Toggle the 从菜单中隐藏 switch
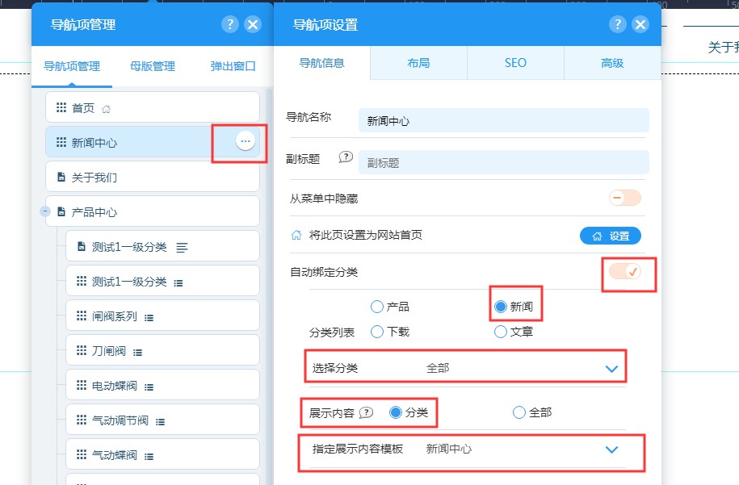The width and height of the screenshot is (739, 485). tap(625, 198)
